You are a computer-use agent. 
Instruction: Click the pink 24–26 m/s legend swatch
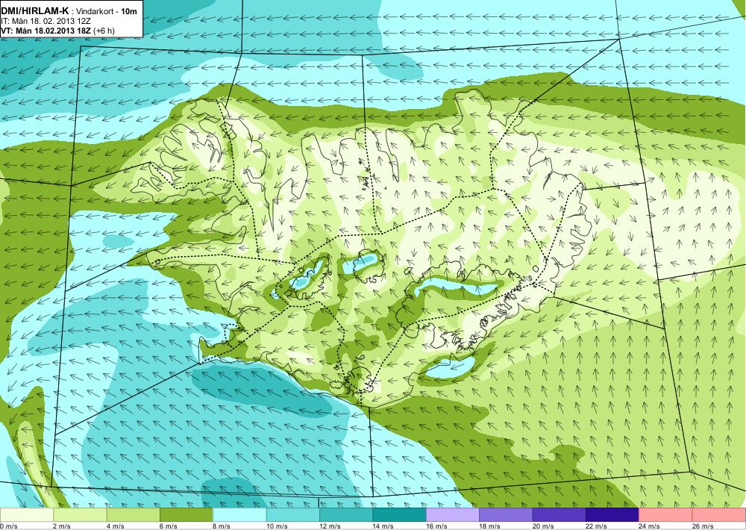click(666, 515)
